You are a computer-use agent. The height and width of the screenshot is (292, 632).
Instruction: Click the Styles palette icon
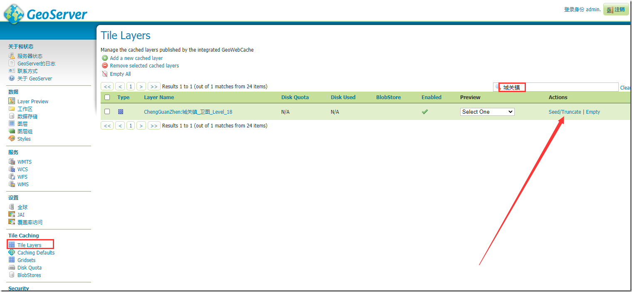12,139
